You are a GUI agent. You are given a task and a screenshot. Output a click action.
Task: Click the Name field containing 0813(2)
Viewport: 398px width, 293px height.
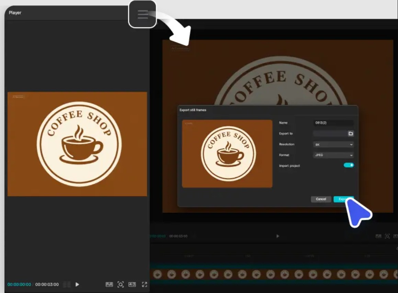click(333, 123)
